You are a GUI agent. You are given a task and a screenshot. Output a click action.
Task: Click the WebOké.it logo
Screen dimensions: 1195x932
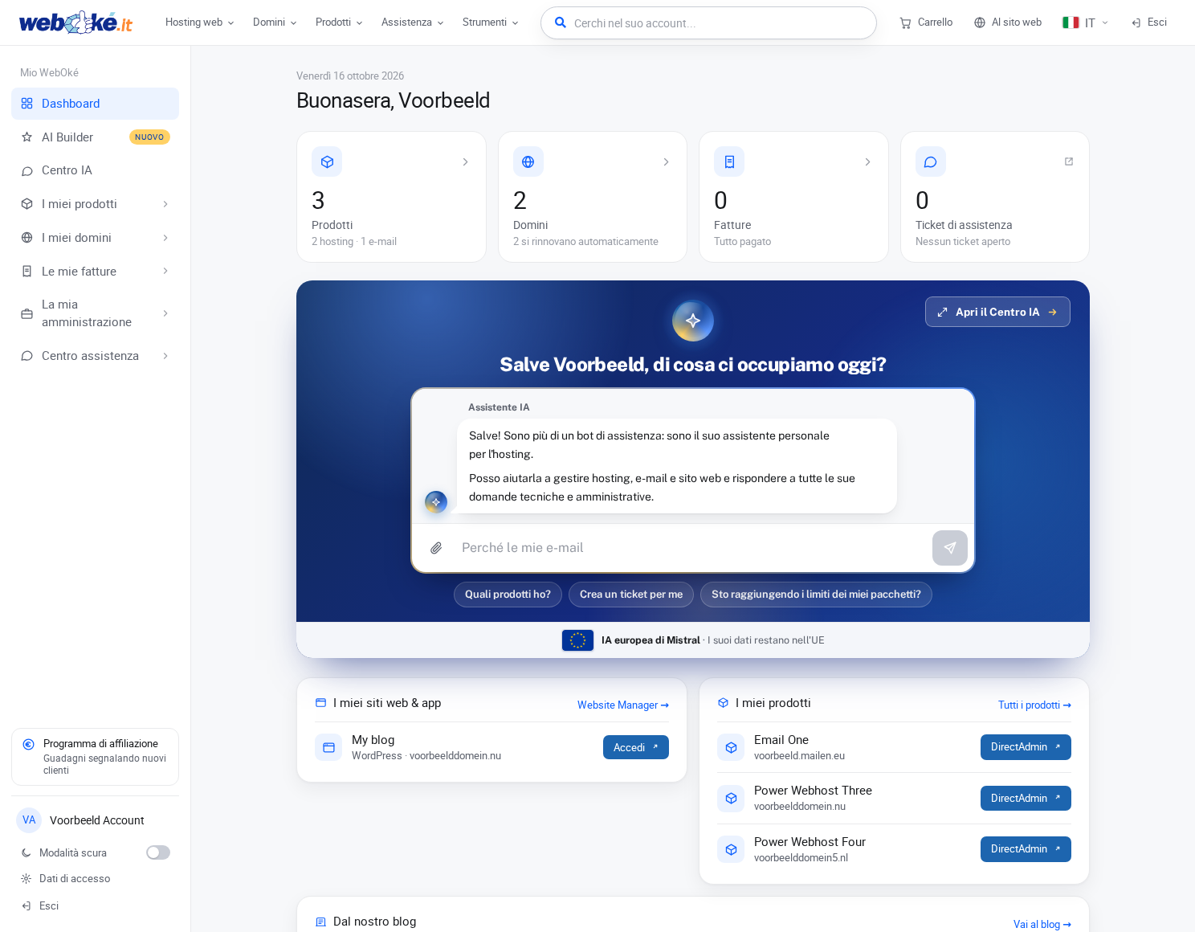click(75, 22)
